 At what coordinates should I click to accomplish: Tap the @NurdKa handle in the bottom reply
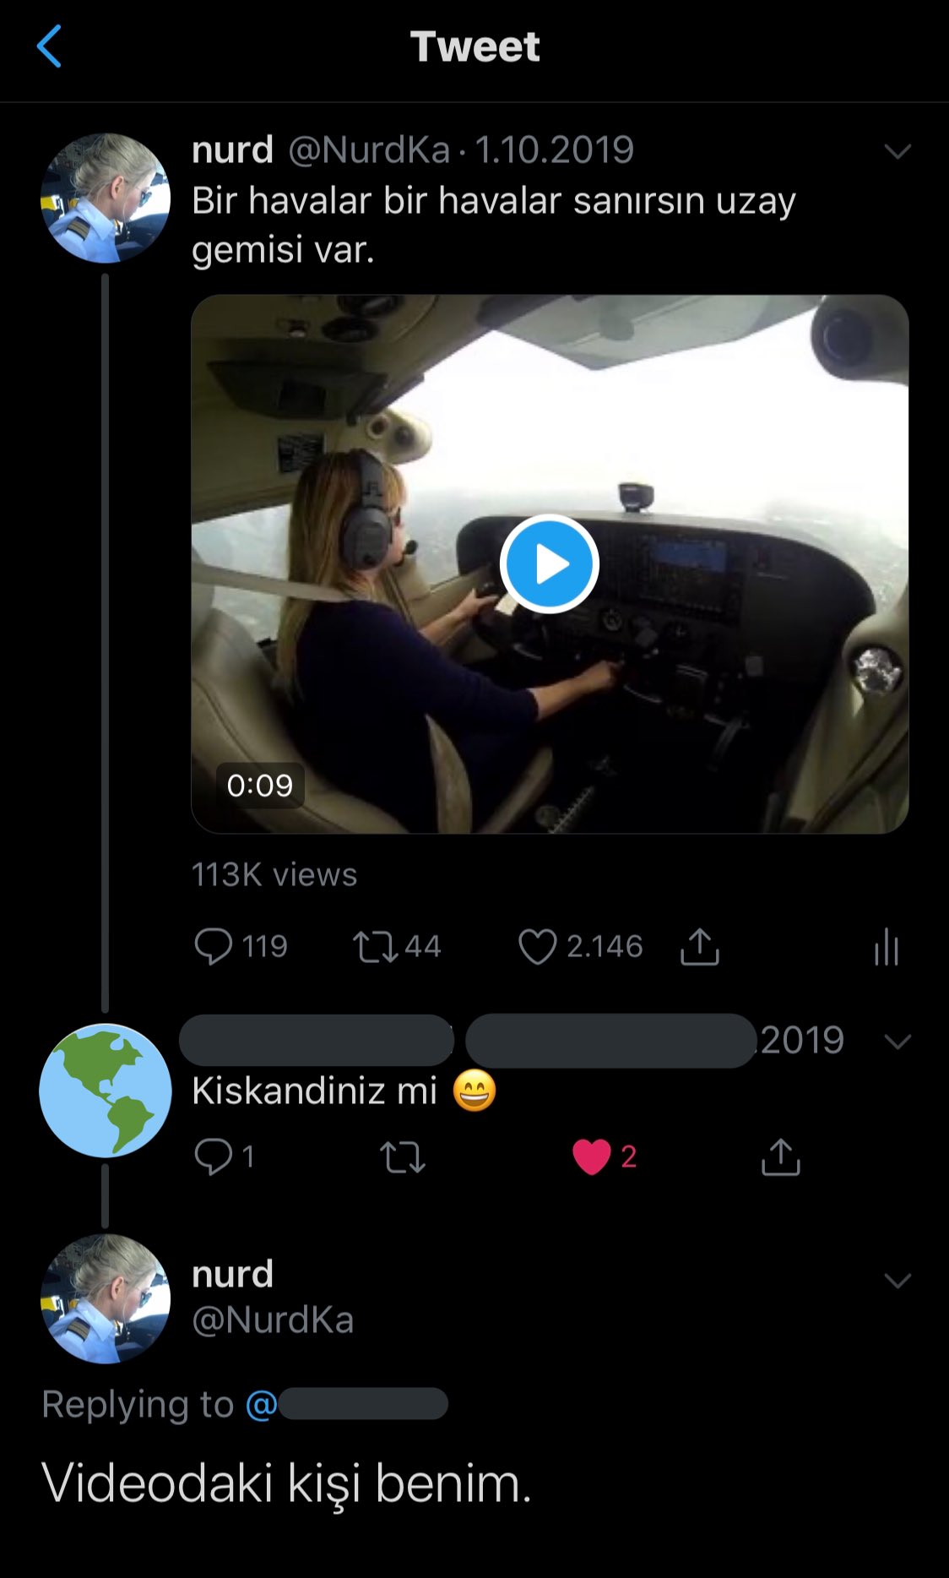pos(273,1320)
